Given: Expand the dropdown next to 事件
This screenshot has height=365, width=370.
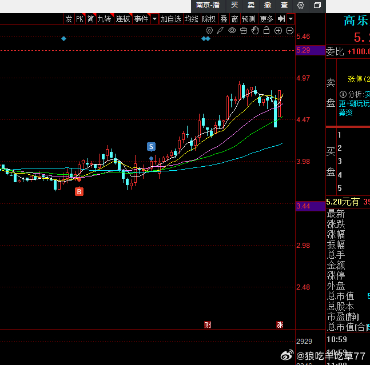Looking at the screenshot, I should (155, 19).
